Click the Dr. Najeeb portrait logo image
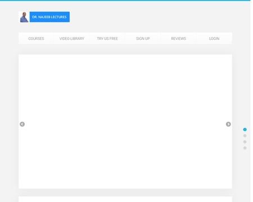 click(24, 17)
